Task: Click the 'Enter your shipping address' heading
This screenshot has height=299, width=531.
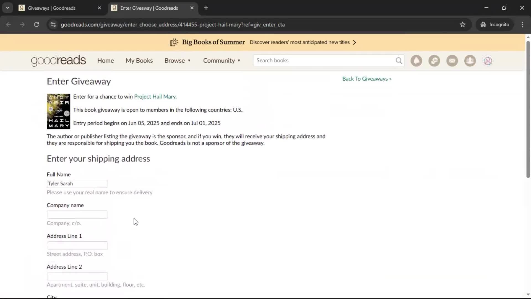Action: click(98, 159)
